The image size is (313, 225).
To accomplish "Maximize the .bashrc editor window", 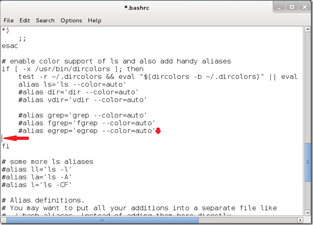I will (x=291, y=7).
